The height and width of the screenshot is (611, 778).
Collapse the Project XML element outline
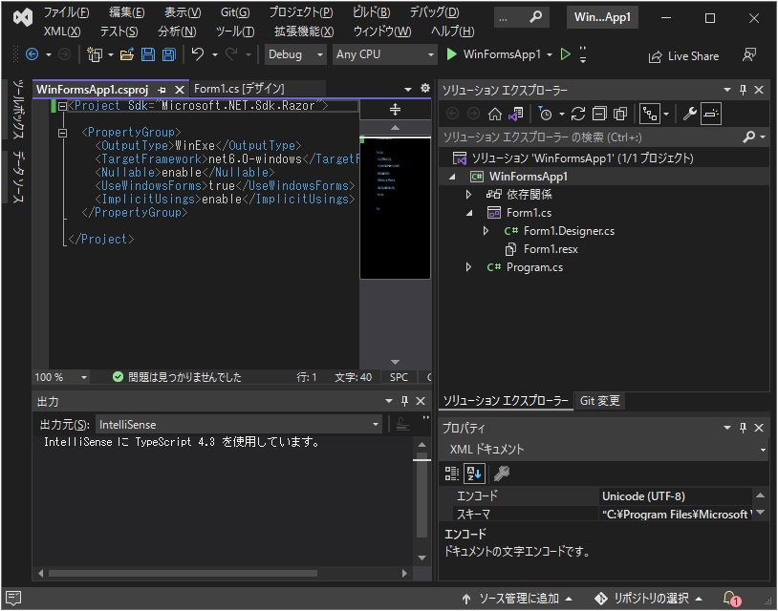[62, 106]
